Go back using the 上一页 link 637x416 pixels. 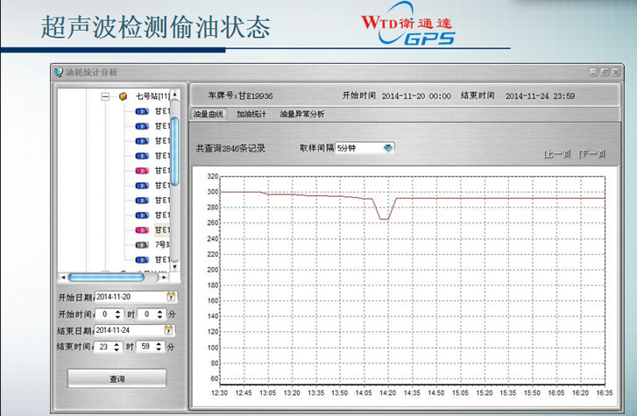point(557,154)
